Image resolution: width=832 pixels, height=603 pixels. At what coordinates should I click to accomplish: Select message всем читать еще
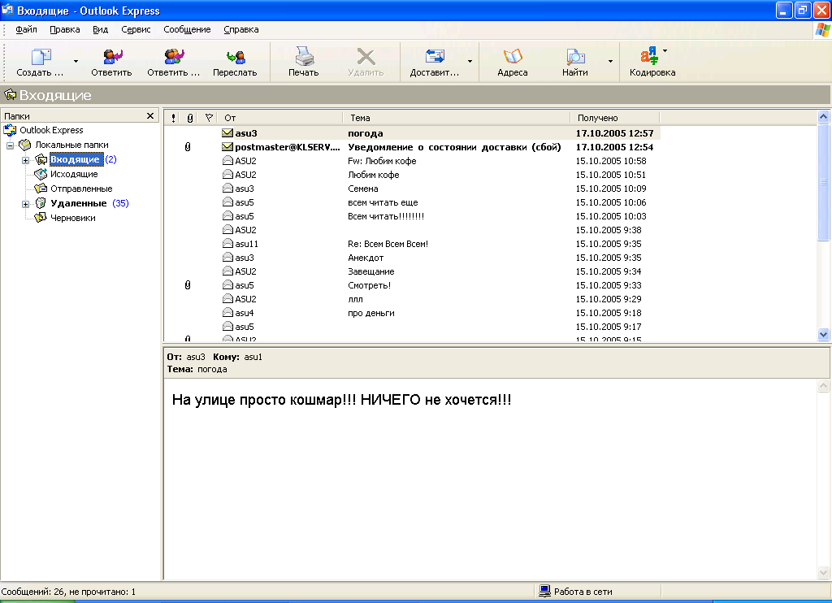point(412,202)
